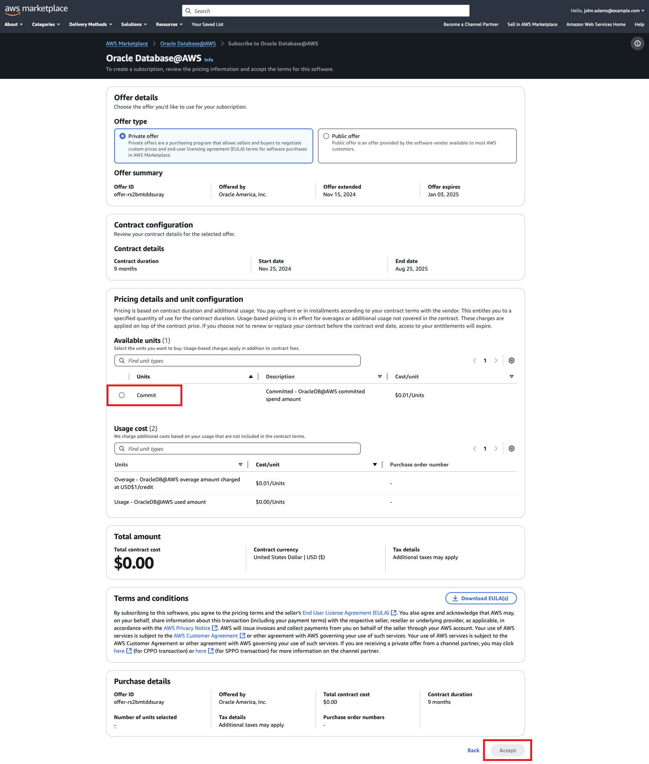Select the Public offer radio button

[326, 136]
